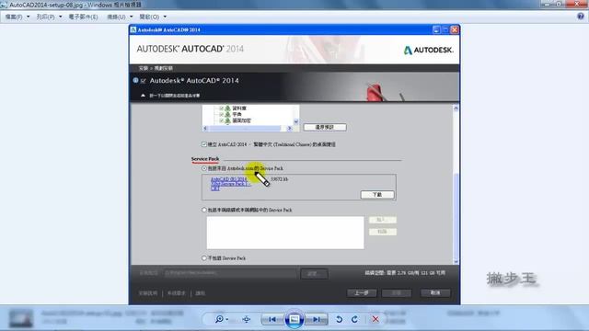Image resolution: width=589 pixels, height=331 pixels.
Task: Click the 上一步 back button
Action: point(362,292)
